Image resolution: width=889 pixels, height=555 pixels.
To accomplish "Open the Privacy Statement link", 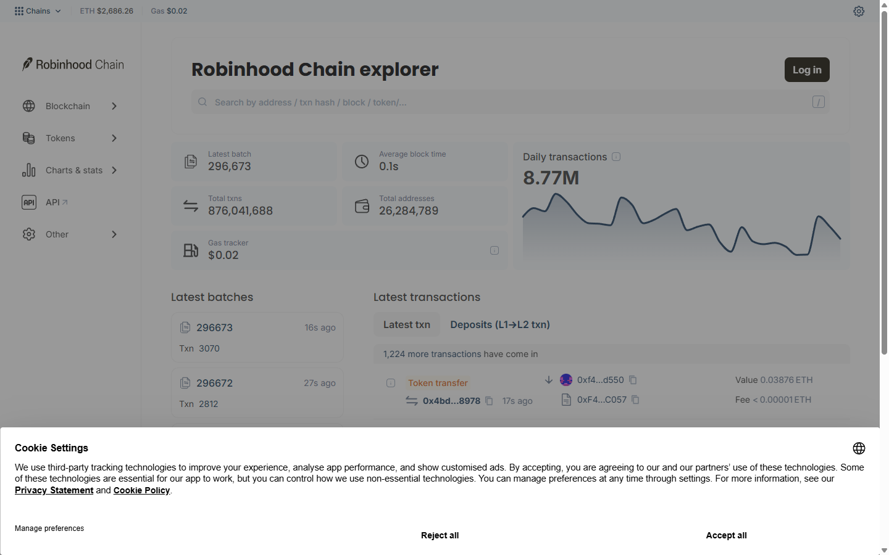I will point(54,490).
